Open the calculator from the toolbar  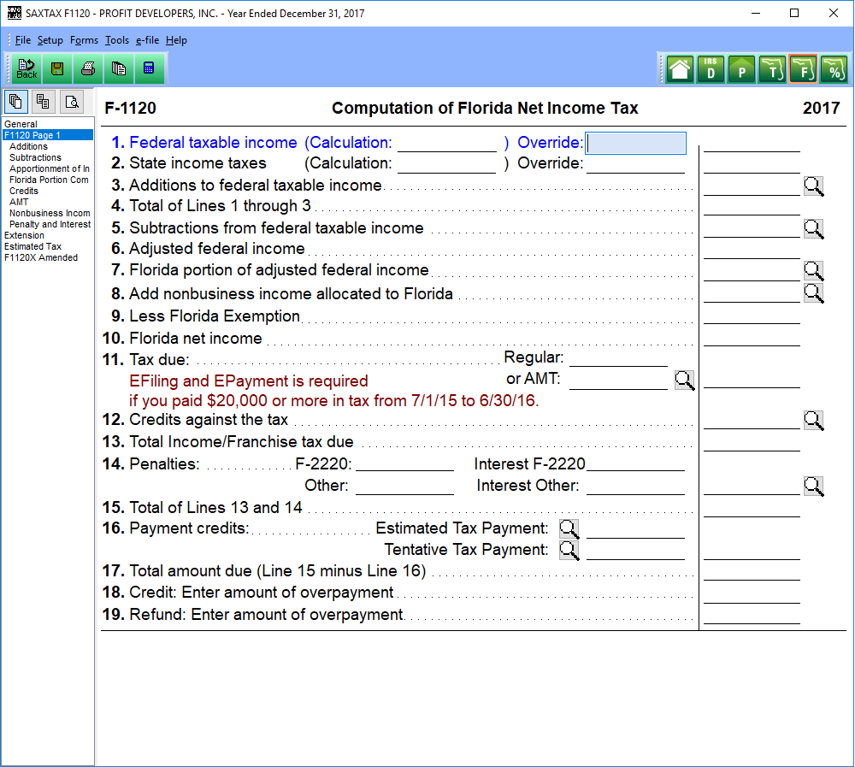point(149,68)
